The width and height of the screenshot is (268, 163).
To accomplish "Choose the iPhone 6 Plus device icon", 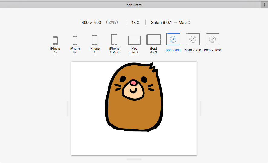I will click(x=114, y=40).
